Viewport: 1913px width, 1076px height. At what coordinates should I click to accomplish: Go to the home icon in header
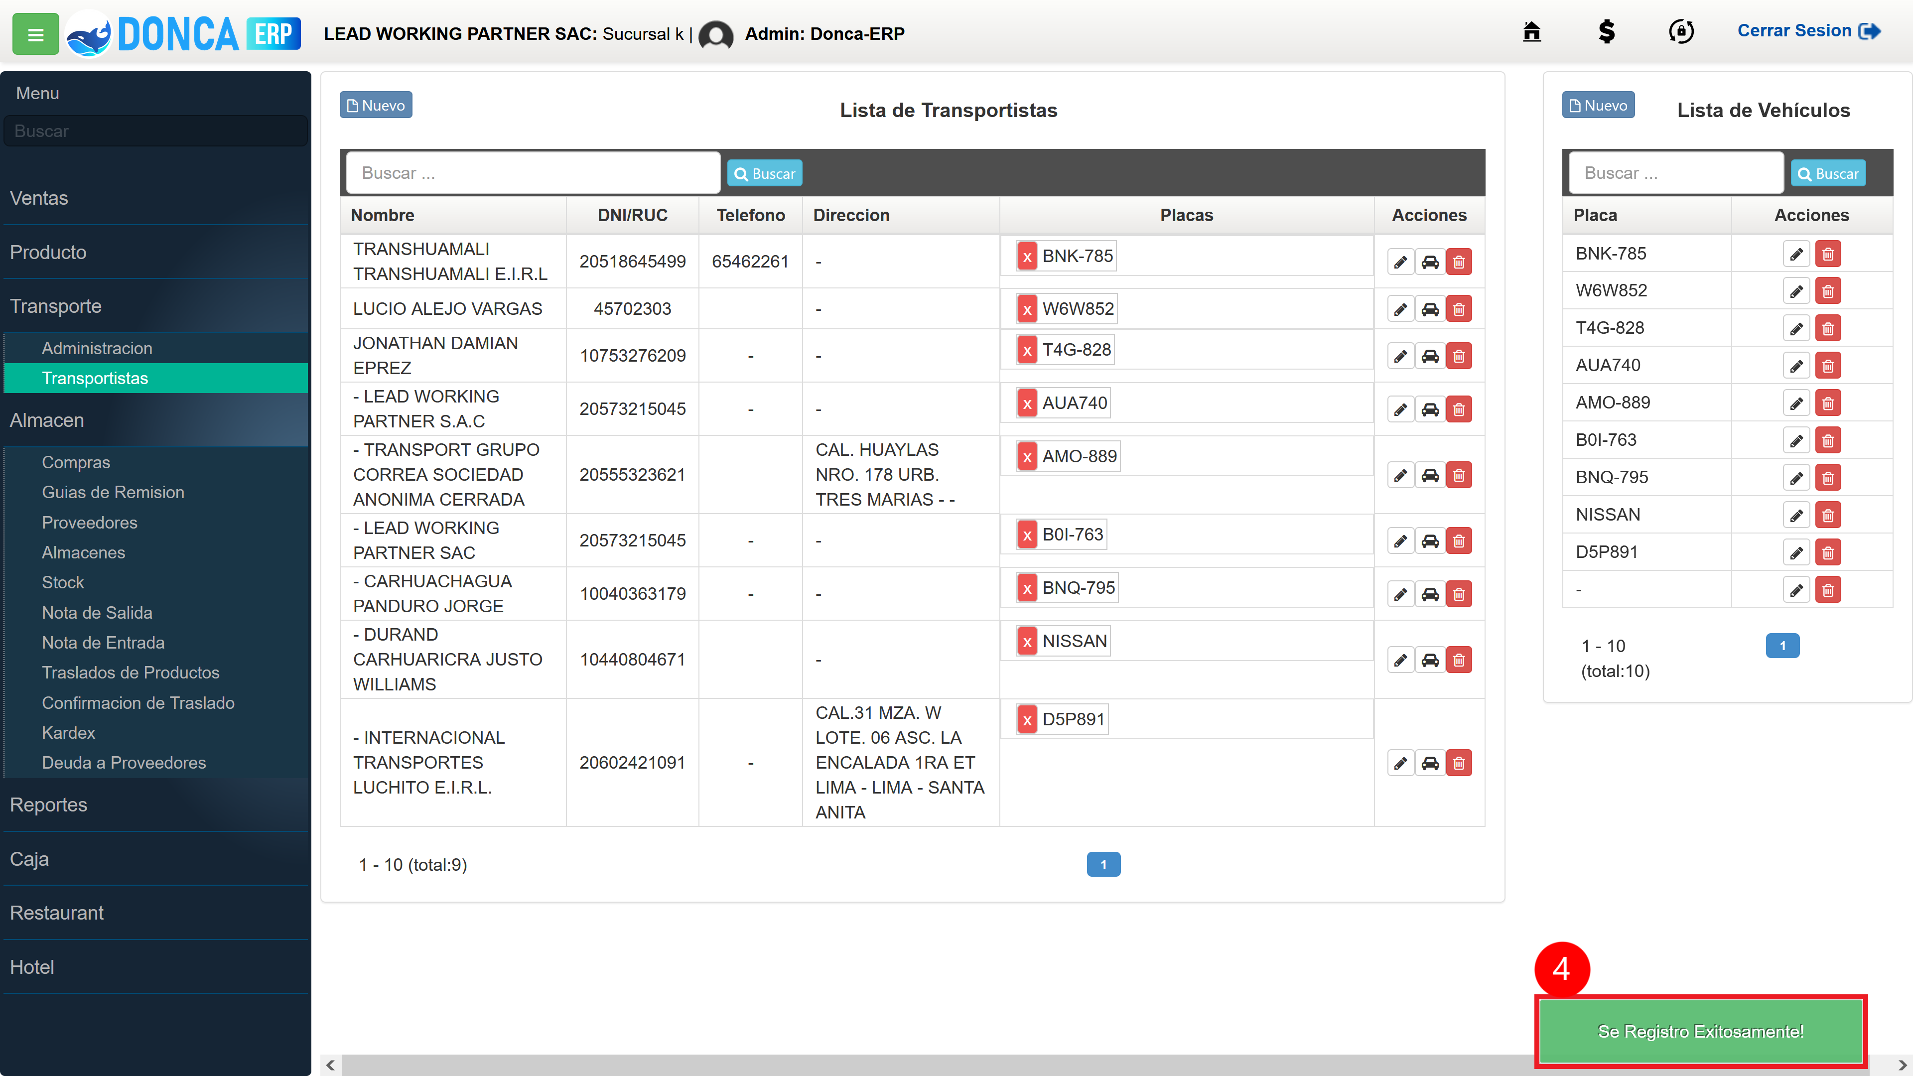tap(1531, 31)
